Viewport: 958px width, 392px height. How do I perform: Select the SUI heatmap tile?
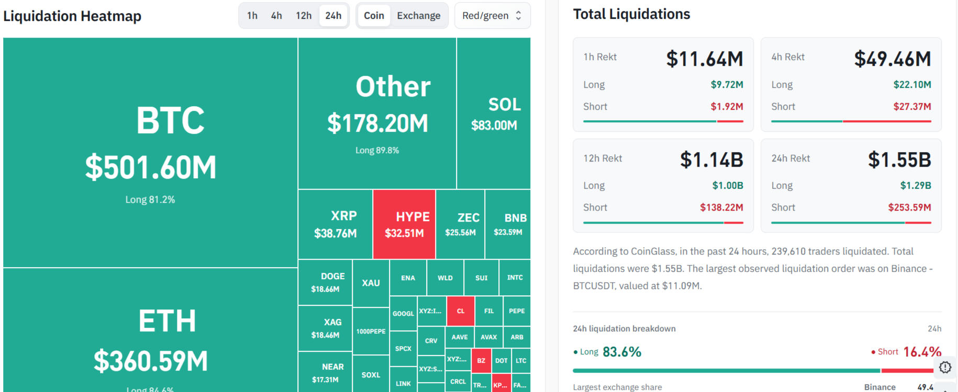[x=482, y=278]
